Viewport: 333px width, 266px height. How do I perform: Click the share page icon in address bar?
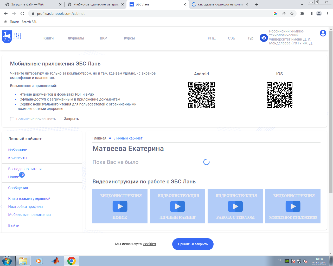[x=284, y=14]
